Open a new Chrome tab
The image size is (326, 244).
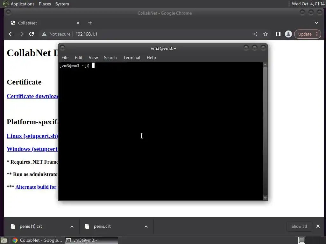pos(90,23)
